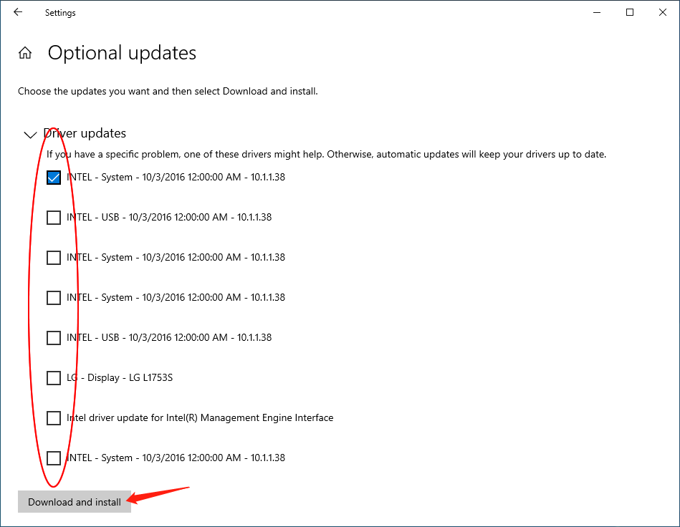680x527 pixels.
Task: Click the Download and install button
Action: [x=74, y=502]
